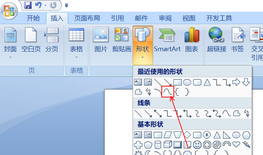The image size is (263, 155).
Task: Insert a 分页 page break
Action: [52, 40]
